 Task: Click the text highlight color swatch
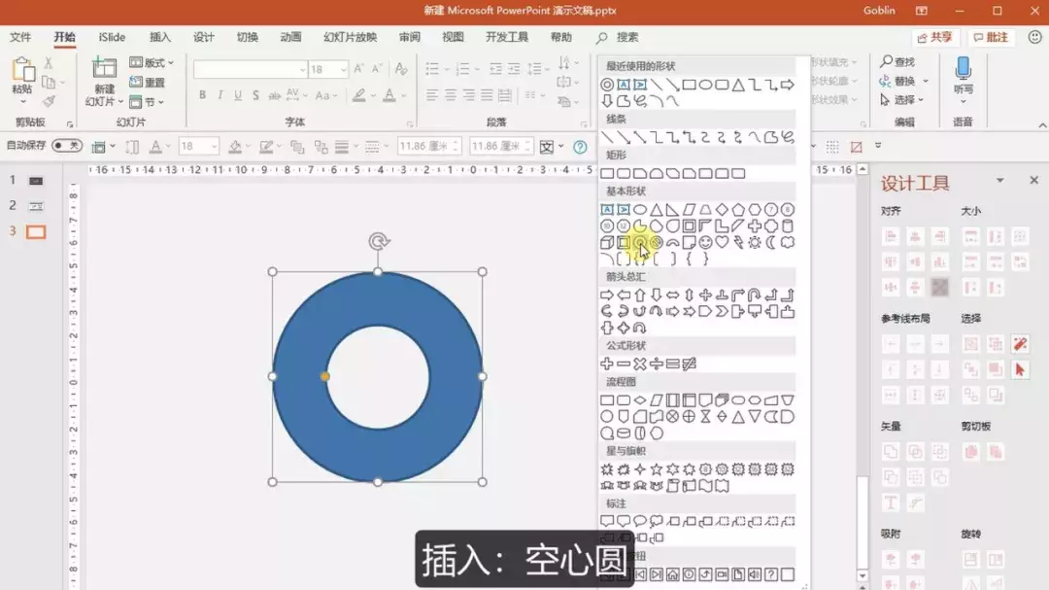click(359, 96)
